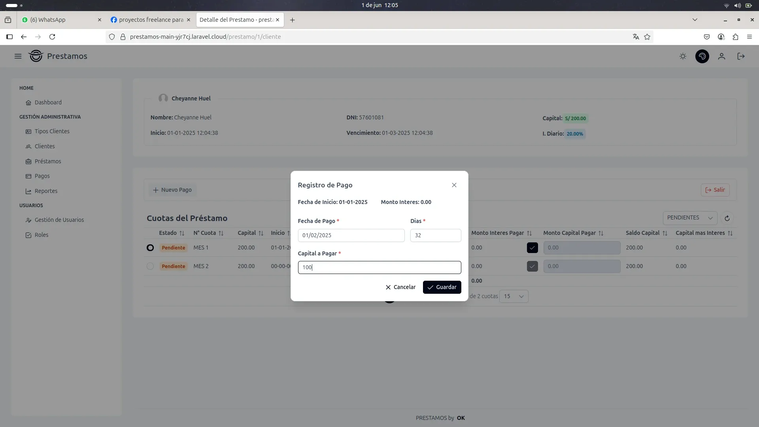Close the Registro de Pago dialog
The height and width of the screenshot is (427, 759).
454,185
